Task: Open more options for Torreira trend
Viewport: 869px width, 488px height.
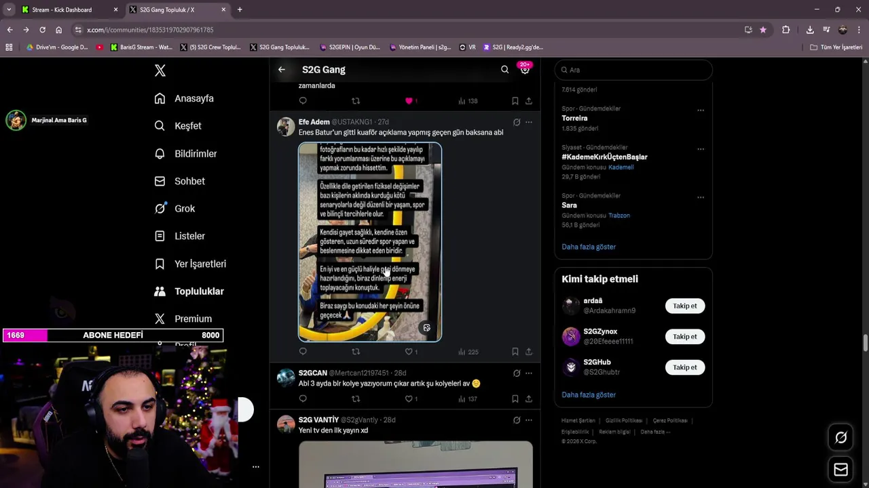Action: [x=701, y=110]
